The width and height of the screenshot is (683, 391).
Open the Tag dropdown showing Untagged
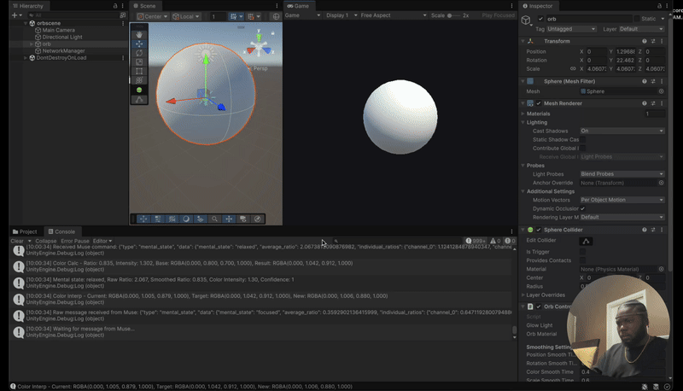point(572,29)
